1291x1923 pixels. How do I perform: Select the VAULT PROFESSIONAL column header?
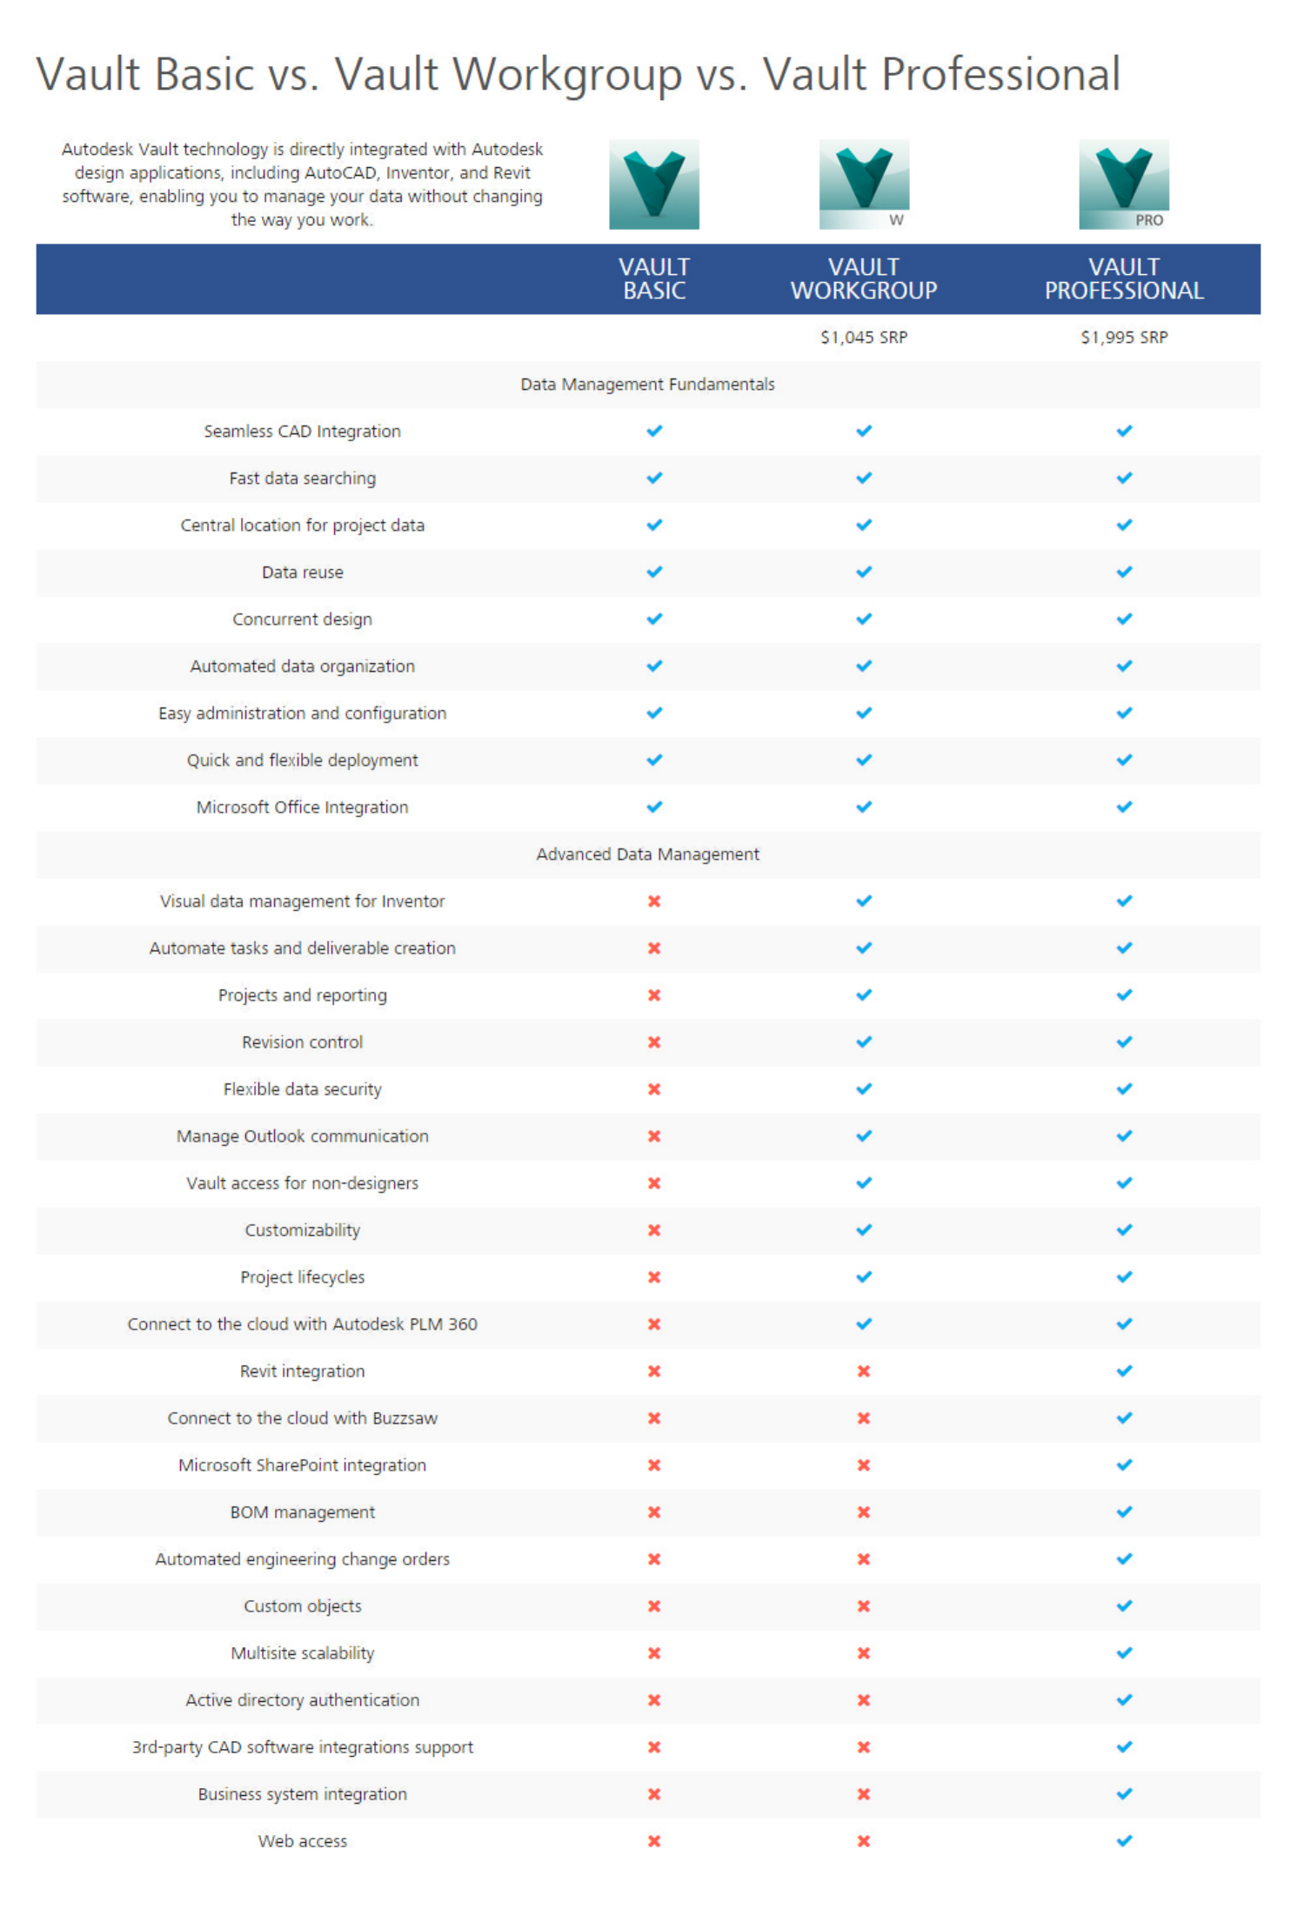click(x=1124, y=278)
